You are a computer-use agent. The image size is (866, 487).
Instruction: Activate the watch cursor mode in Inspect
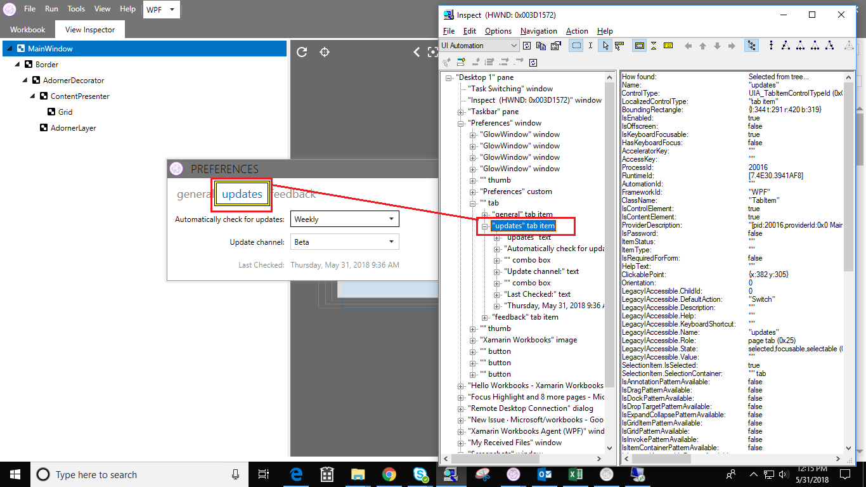coord(605,45)
